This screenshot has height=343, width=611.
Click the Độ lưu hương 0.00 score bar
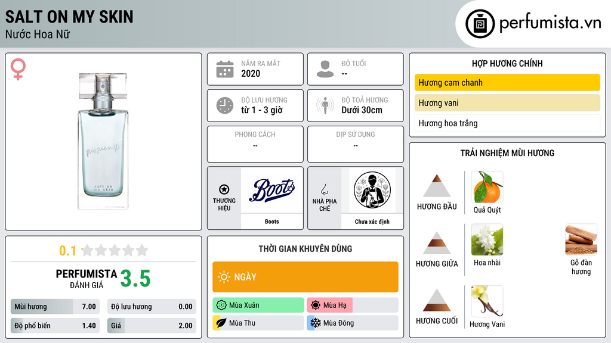pos(152,307)
